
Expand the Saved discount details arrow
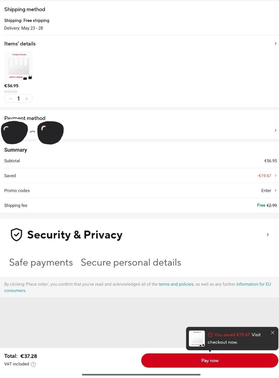(276, 175)
